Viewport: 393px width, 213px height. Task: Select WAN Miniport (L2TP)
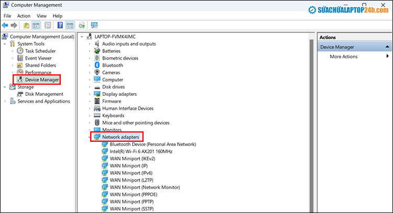point(132,180)
